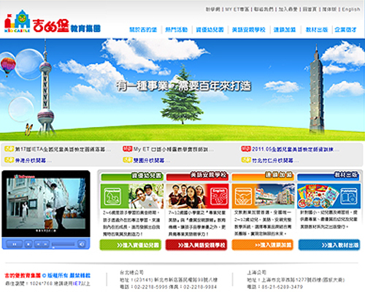Pause the video with the pause button
365x292 pixels.
pos(15,244)
